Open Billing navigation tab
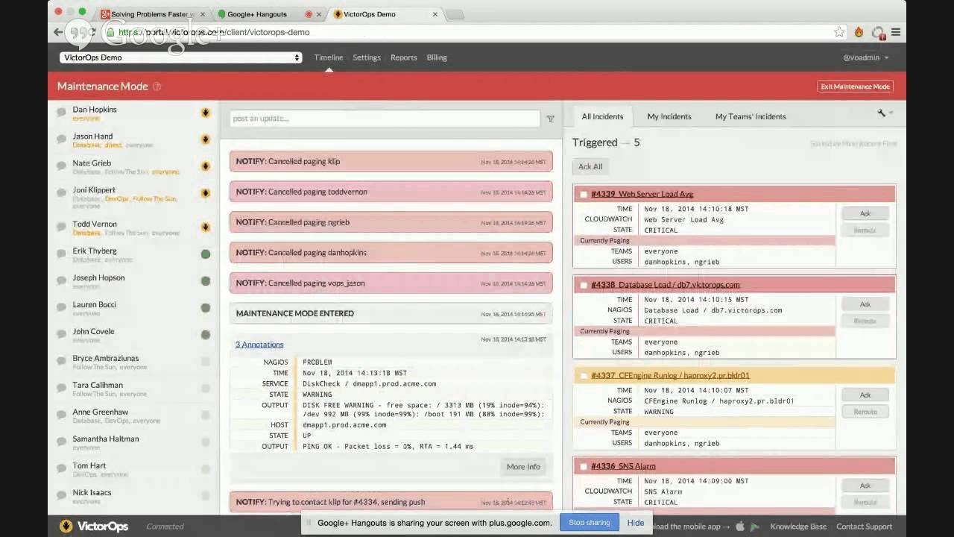The height and width of the screenshot is (537, 954). point(437,57)
